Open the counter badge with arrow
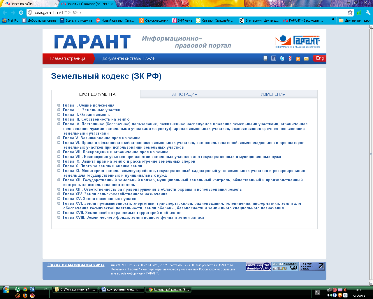This screenshot has height=299, width=373. [x=312, y=267]
